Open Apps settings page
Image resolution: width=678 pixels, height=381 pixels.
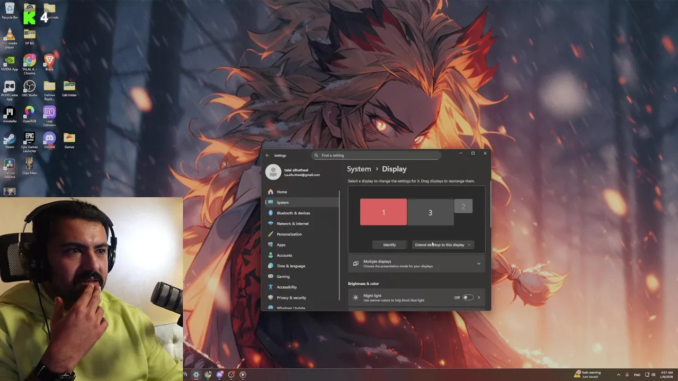[302, 244]
